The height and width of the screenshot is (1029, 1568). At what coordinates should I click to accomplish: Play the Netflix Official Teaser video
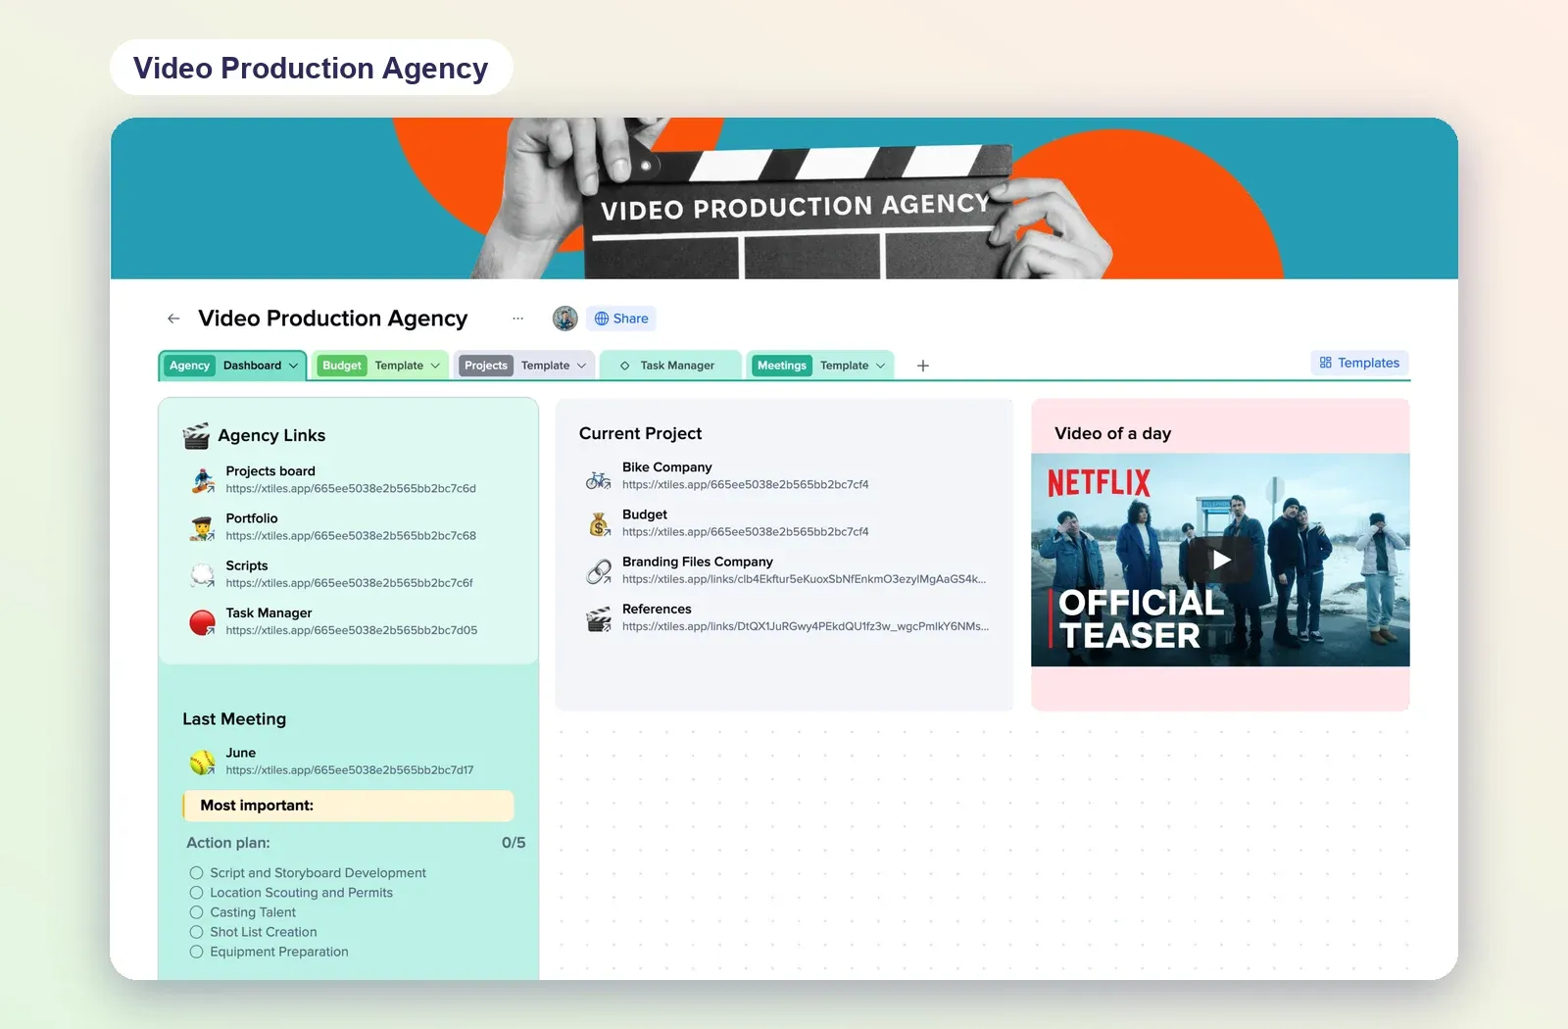click(1221, 560)
